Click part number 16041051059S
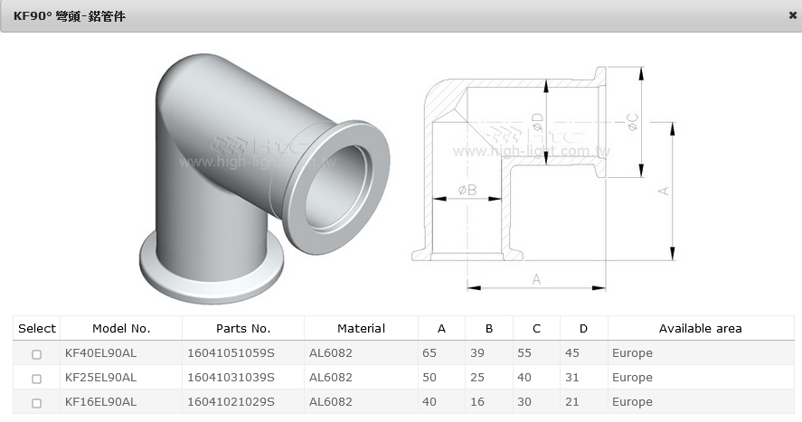 230,353
